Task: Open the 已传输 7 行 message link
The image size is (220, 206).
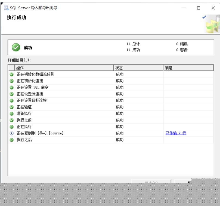Action: point(176,133)
